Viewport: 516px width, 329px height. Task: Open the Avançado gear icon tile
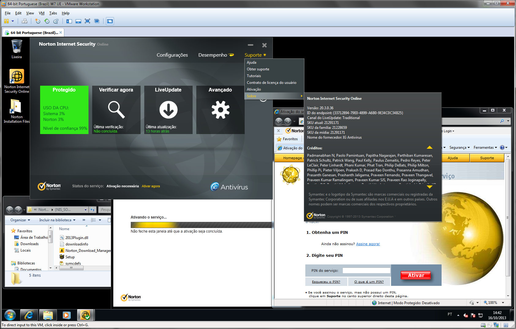pos(220,110)
